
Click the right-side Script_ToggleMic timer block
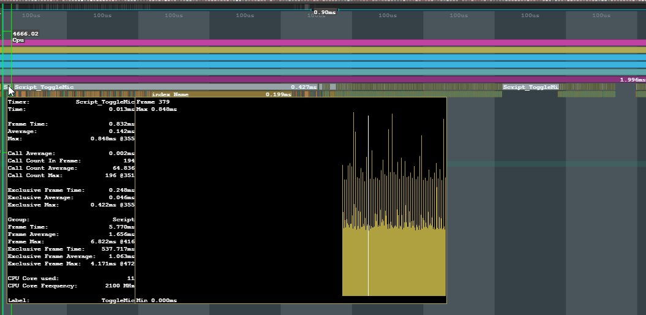(x=530, y=87)
